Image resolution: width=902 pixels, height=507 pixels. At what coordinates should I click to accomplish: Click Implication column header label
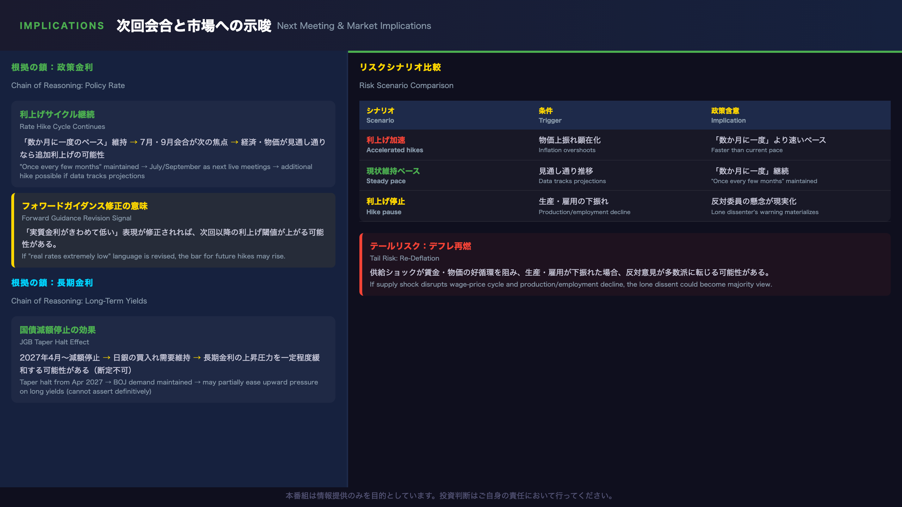[728, 120]
